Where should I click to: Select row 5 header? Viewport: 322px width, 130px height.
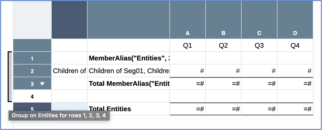coord(32,108)
